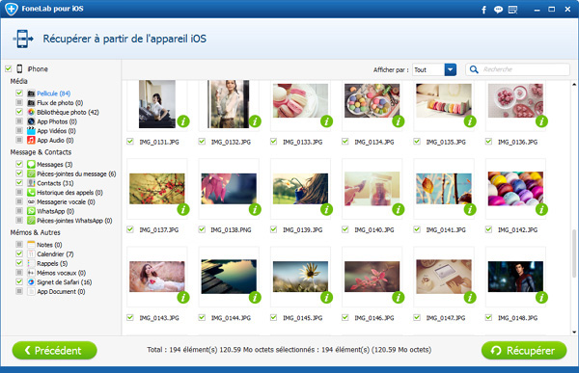Open Signet de Safari (16)
The image size is (579, 373).
point(65,282)
